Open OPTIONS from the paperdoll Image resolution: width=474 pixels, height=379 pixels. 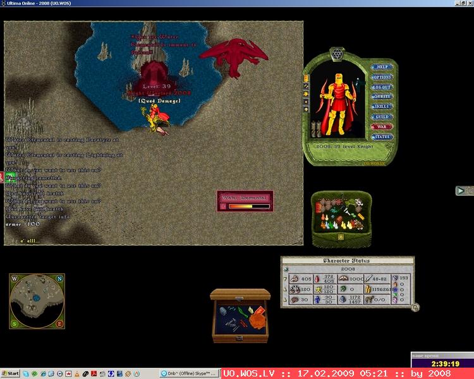(382, 77)
